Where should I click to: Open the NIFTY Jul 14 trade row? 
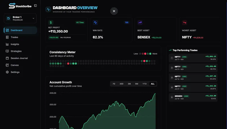click(193, 78)
